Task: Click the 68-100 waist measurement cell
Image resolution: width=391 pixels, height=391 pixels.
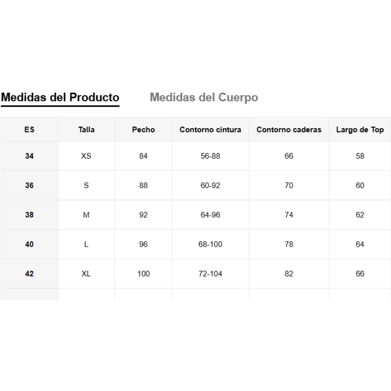Action: point(210,244)
